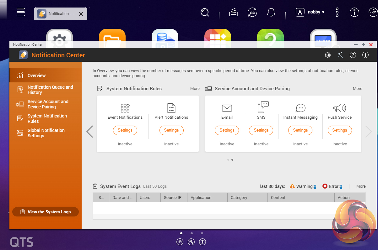Sort by Category column header
The width and height of the screenshot is (378, 250).
click(x=247, y=198)
